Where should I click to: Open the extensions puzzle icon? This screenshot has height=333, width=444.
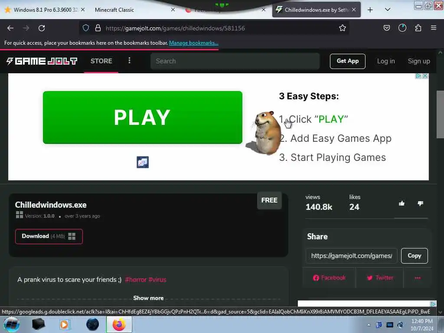point(418,28)
